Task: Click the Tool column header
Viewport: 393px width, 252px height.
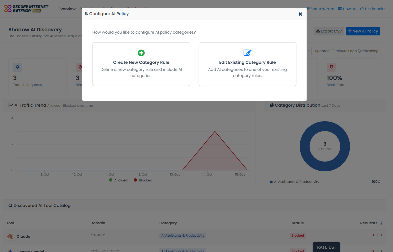Action: tap(10, 223)
